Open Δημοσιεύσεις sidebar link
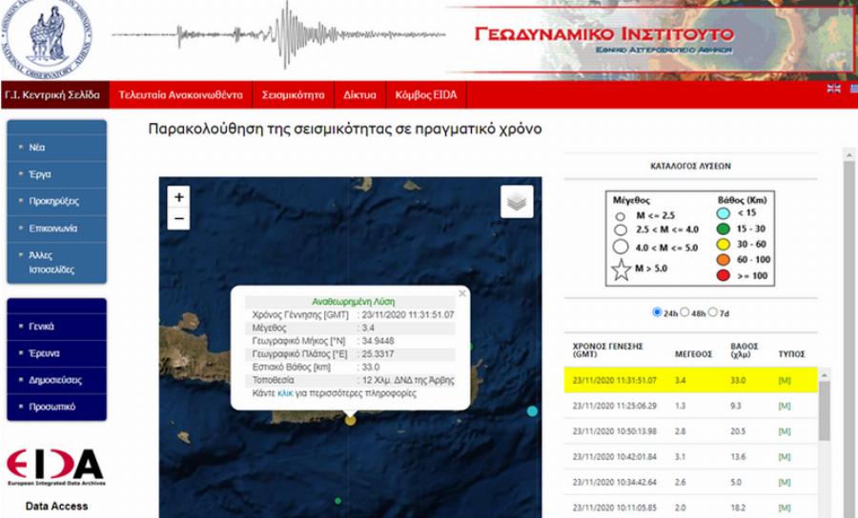Viewport: 858px width, 518px height. point(56,380)
